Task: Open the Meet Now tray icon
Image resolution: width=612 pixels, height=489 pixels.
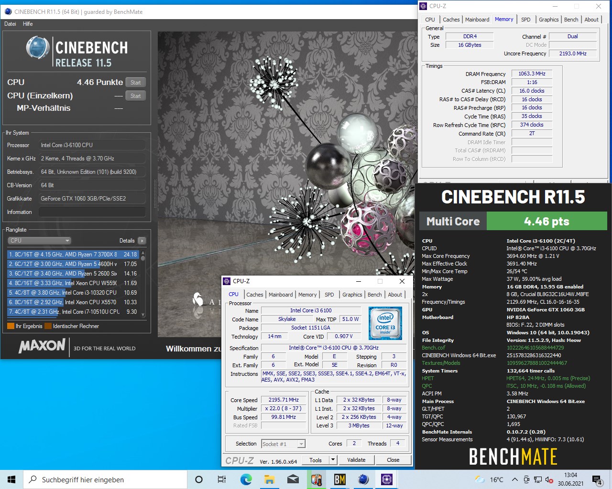Action: 526,479
